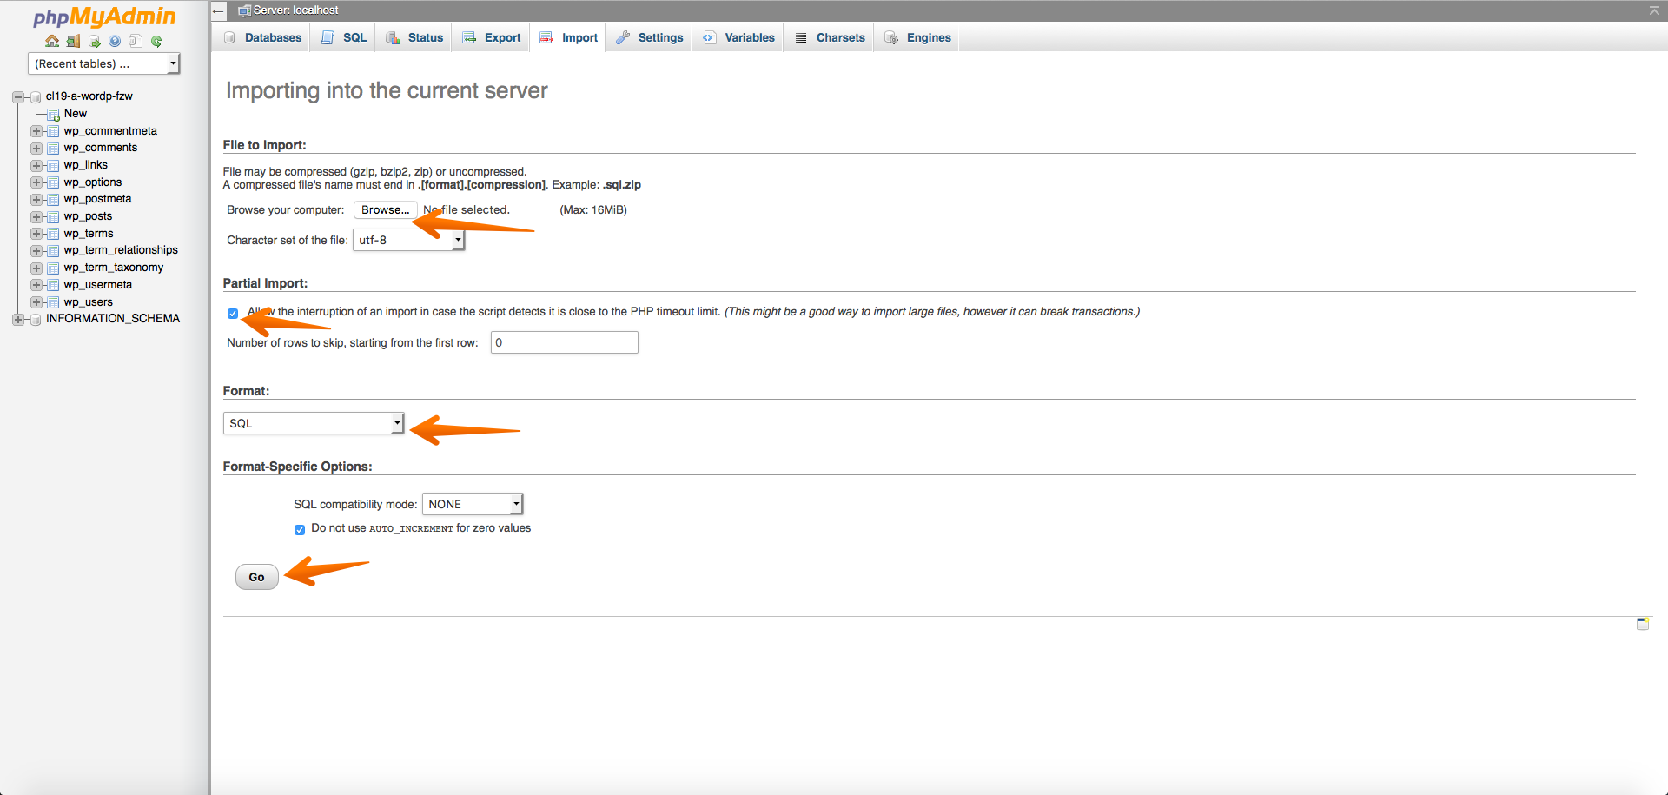Open the Character set of the file dropdown
The image size is (1668, 795).
(408, 240)
